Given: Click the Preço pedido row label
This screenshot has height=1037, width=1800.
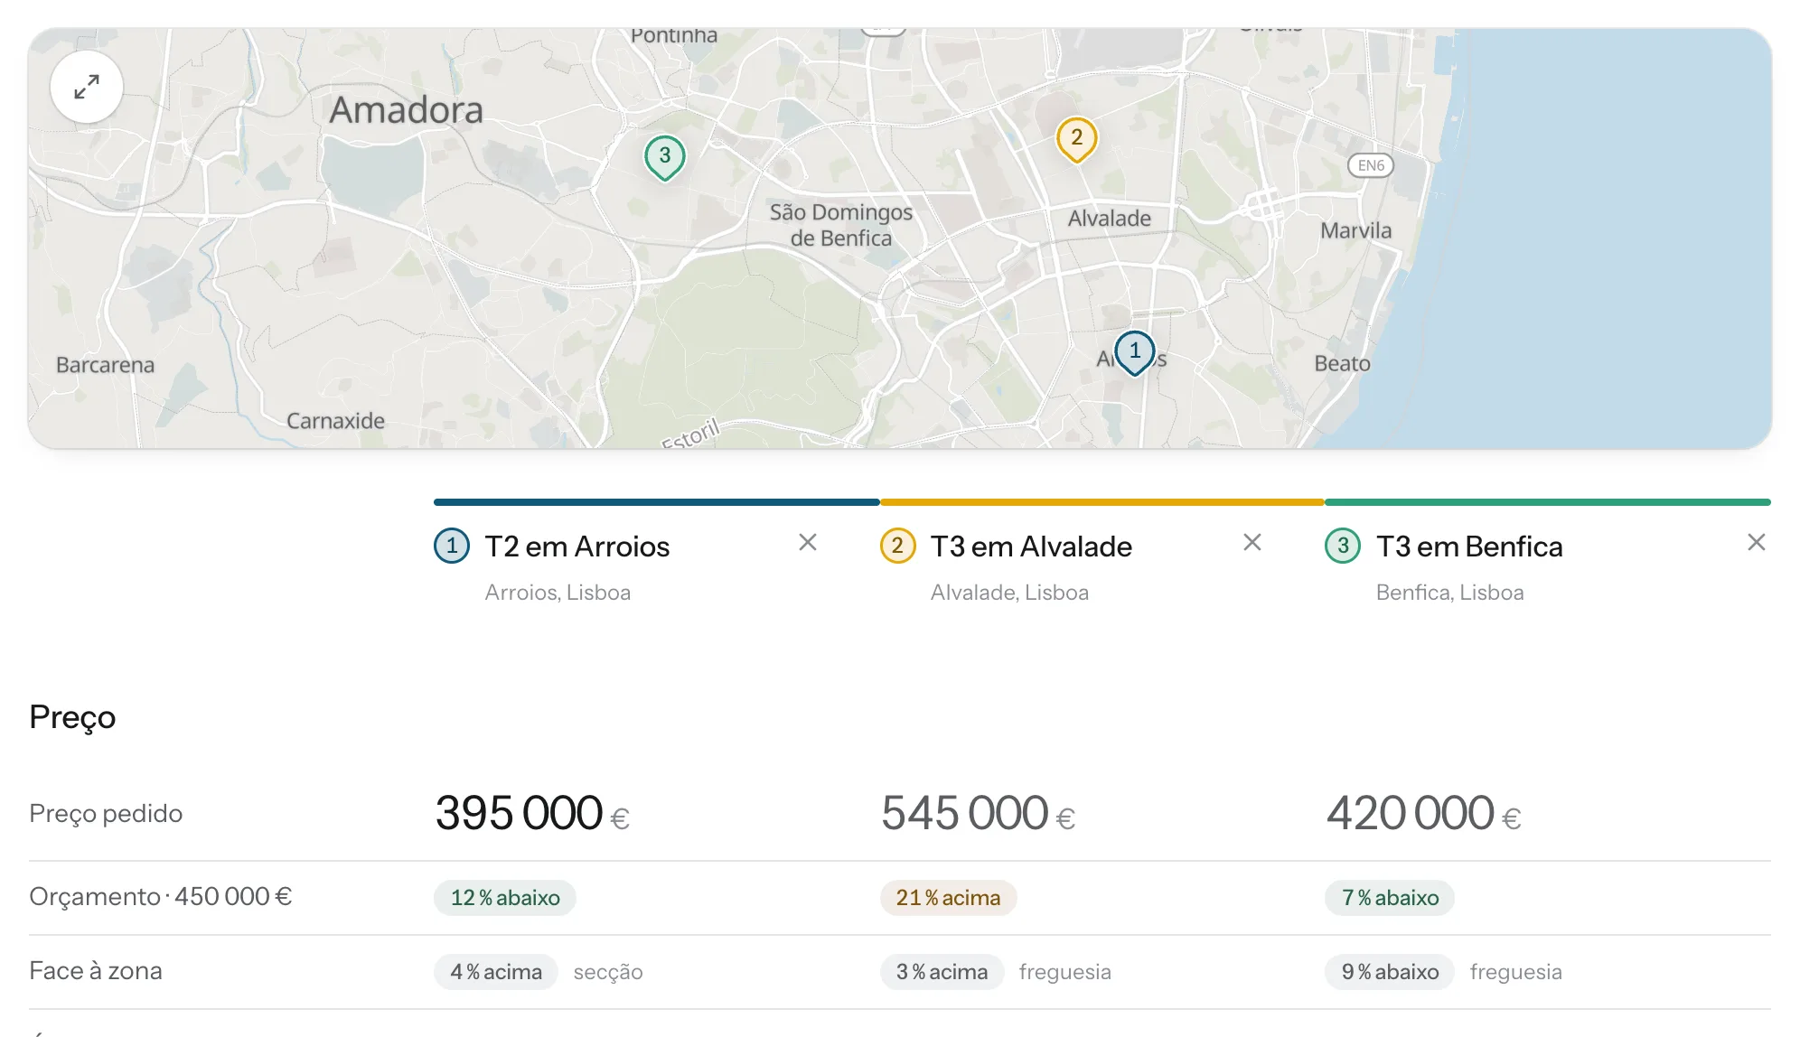Looking at the screenshot, I should [106, 814].
